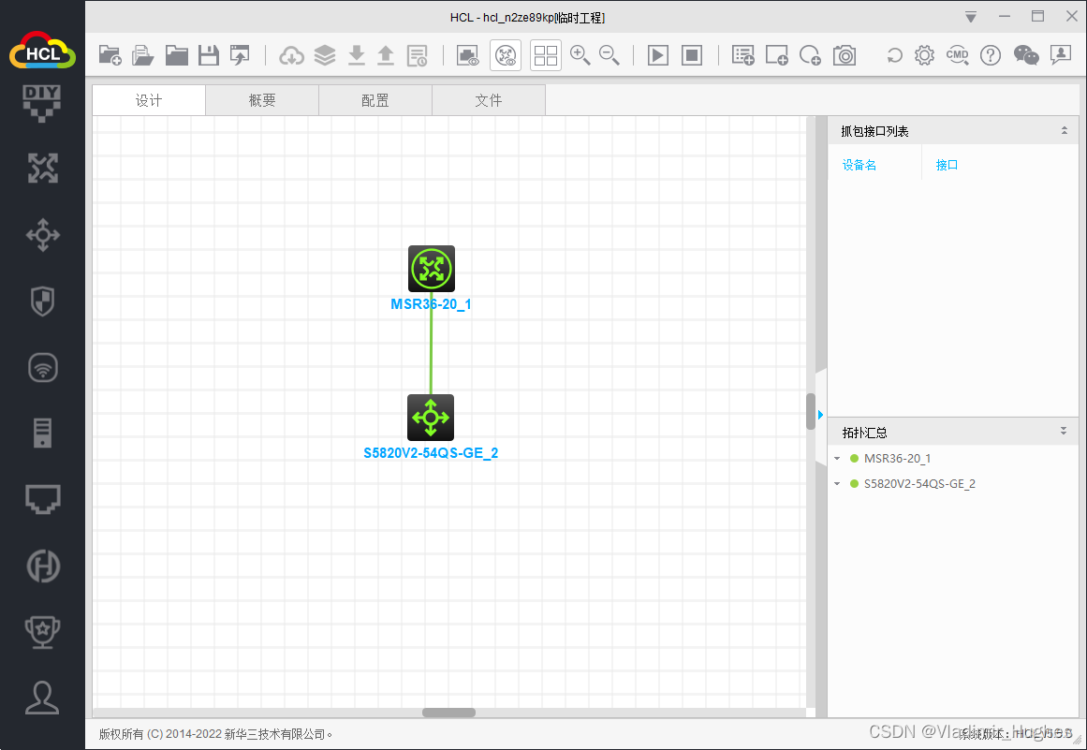Zoom in on the topology canvas
Image resolution: width=1087 pixels, height=750 pixels.
tap(580, 54)
